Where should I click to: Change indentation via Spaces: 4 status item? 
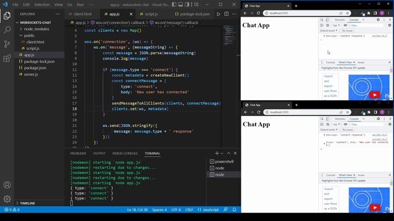click(x=159, y=210)
